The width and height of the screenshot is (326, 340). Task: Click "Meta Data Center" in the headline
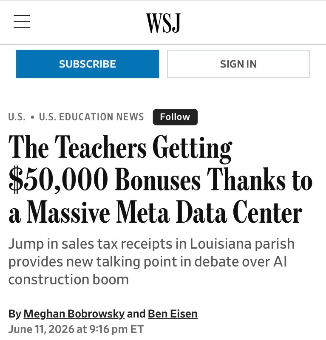pyautogui.click(x=209, y=212)
